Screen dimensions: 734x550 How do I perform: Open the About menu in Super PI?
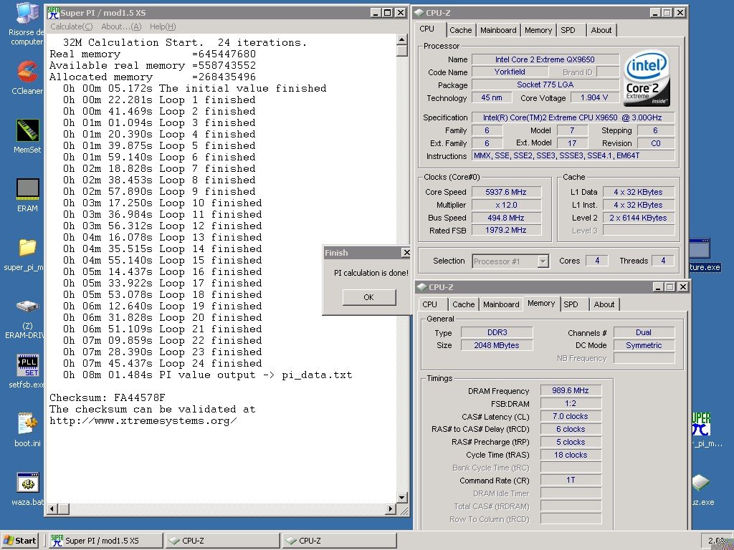(121, 26)
